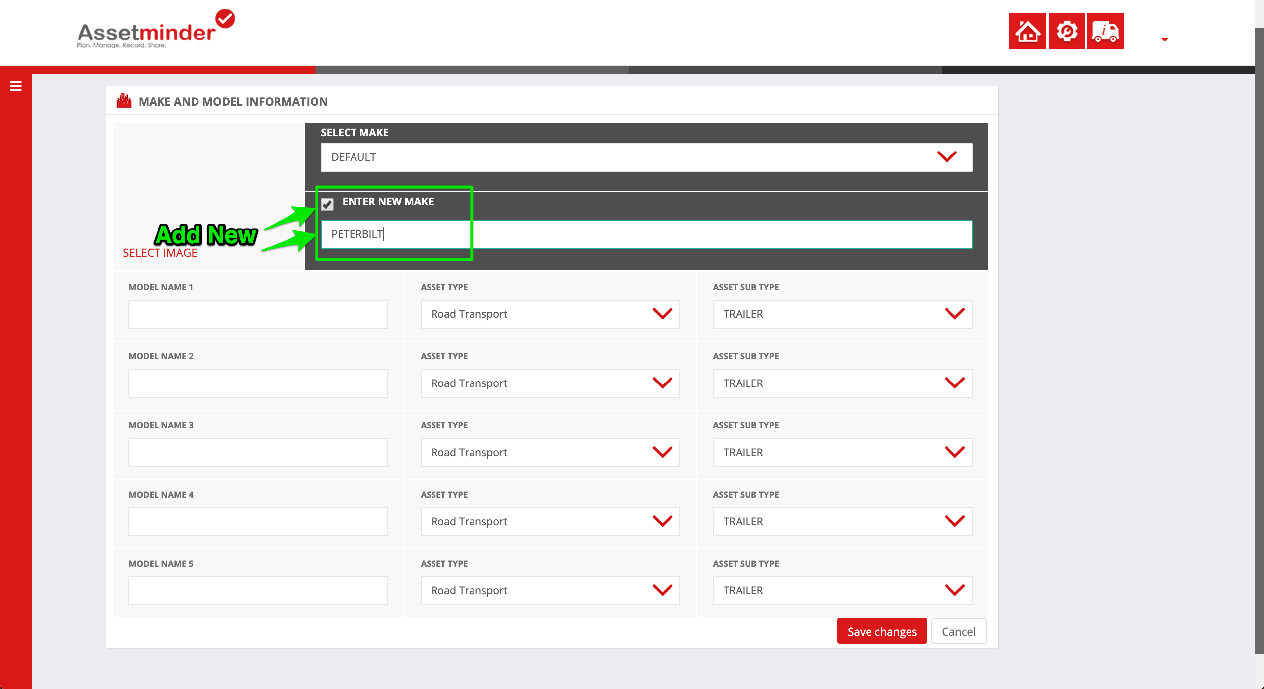
Task: Open Asset Sub Type dropdown for Model Name 3
Action: [x=842, y=453]
